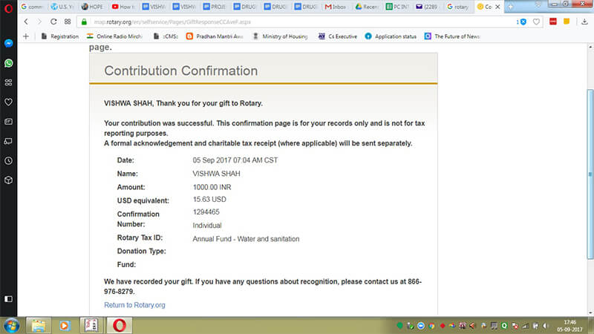Click the yellow note extension icon
594x334 pixels.
(x=567, y=22)
